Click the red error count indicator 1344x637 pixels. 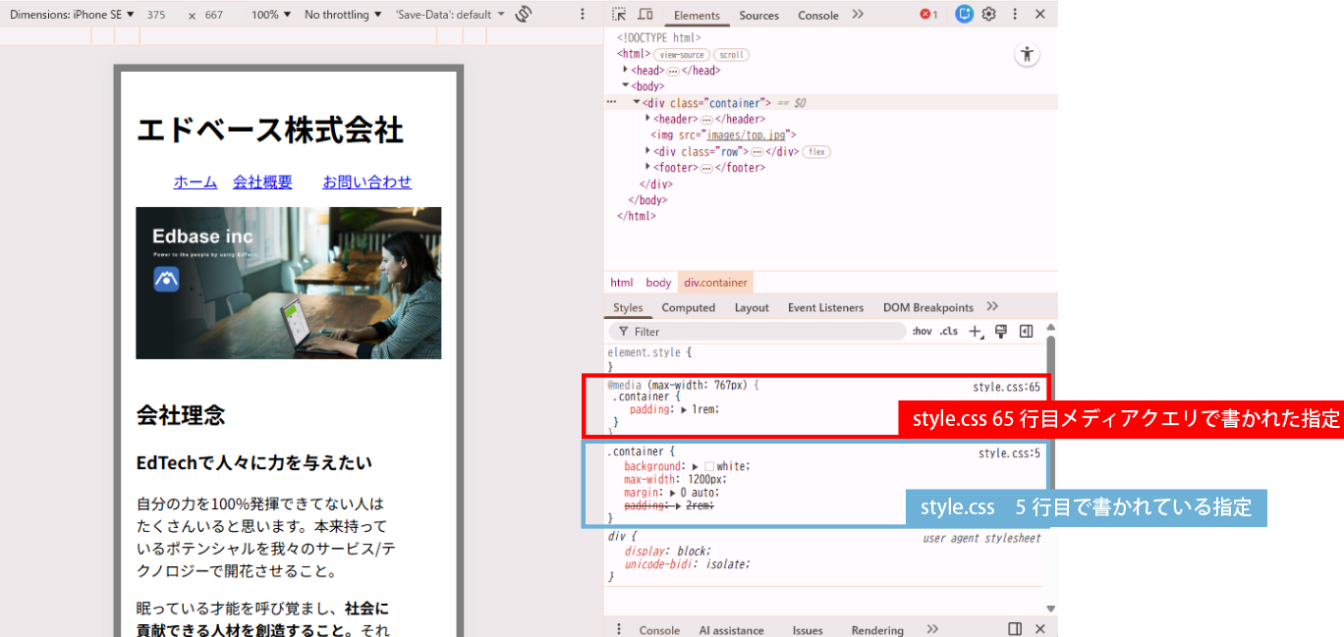[928, 15]
